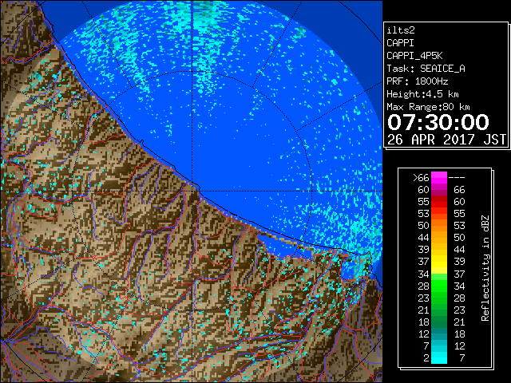
Task: Click the '>66' legend label
Action: (421, 178)
